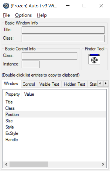Click the Property column header
Screen dimensions: 110x171
click(12, 94)
